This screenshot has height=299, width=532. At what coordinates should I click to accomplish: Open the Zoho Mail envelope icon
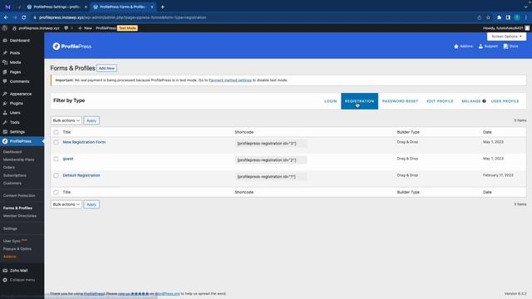tap(5, 271)
